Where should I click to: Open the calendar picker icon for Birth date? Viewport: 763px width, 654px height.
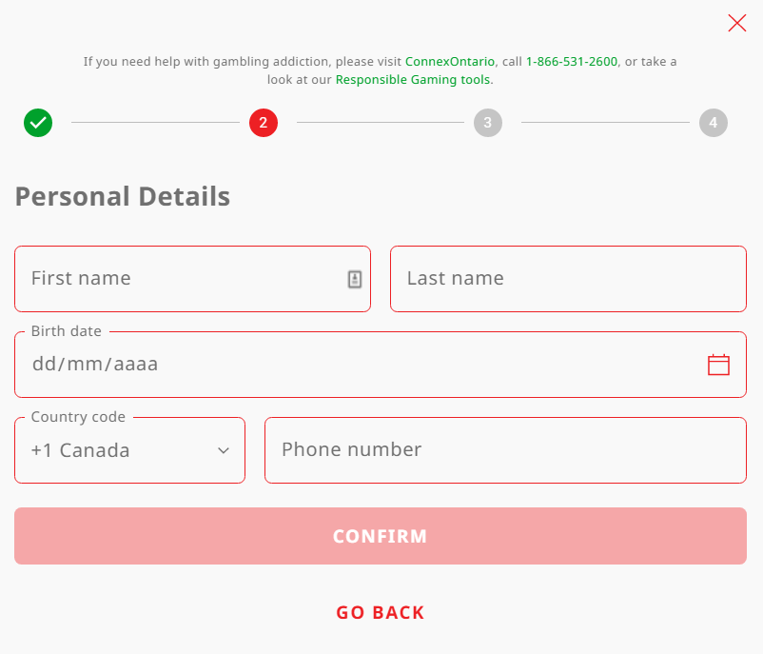[x=718, y=365]
